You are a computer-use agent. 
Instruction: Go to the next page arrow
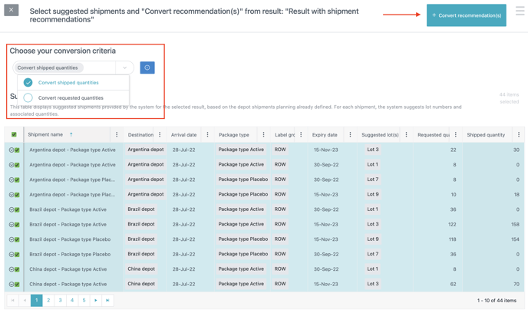pyautogui.click(x=96, y=300)
